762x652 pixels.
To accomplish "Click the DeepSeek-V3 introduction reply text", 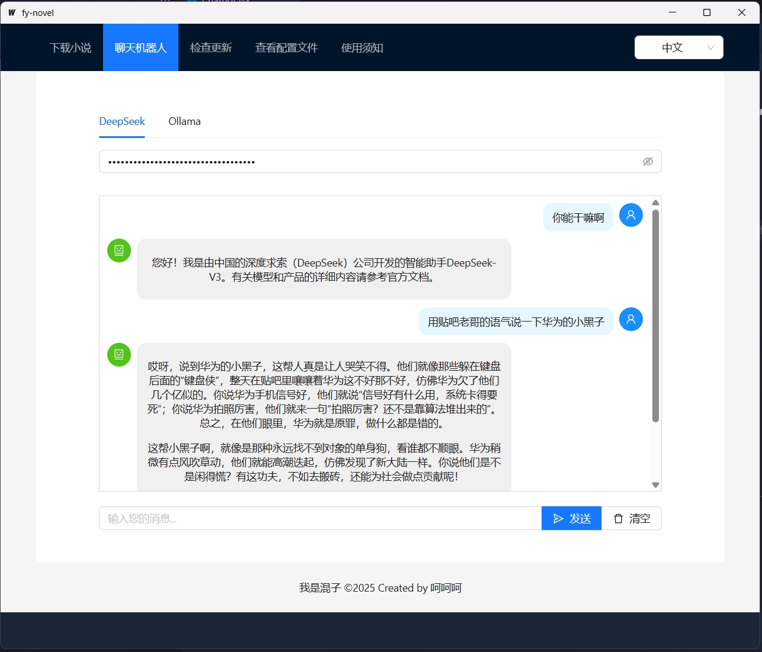I will point(324,269).
